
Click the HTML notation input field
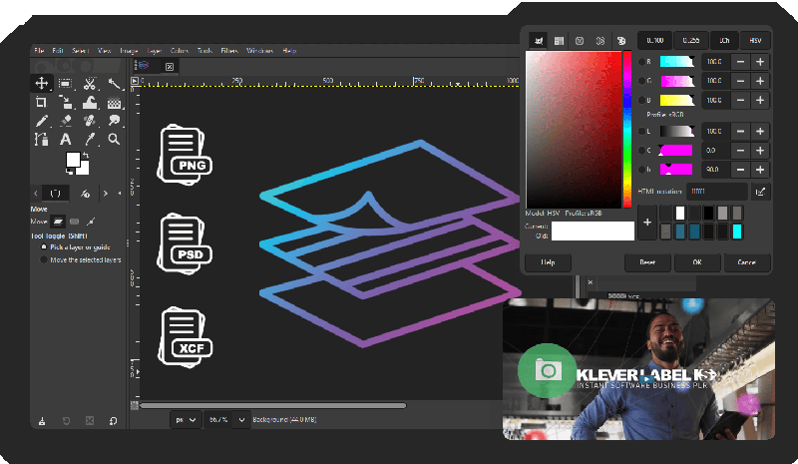(716, 191)
